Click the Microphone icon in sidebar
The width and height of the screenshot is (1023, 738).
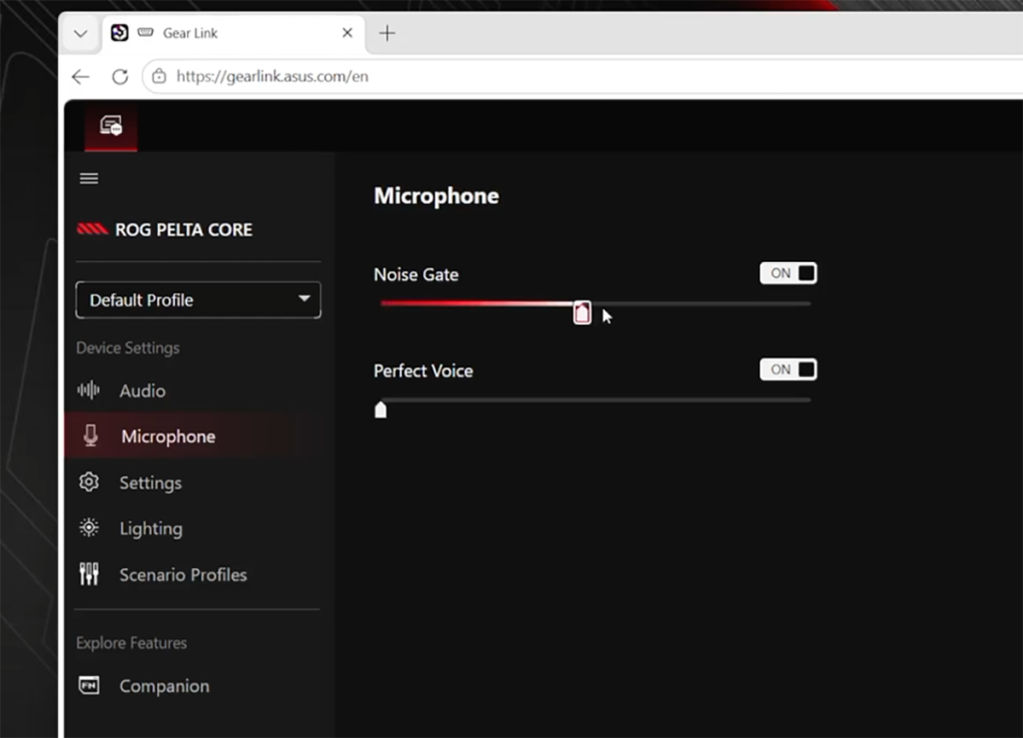pyautogui.click(x=91, y=435)
